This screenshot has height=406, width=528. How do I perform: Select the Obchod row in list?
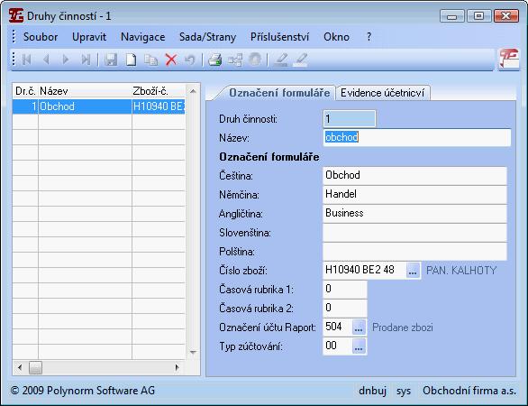coord(99,106)
